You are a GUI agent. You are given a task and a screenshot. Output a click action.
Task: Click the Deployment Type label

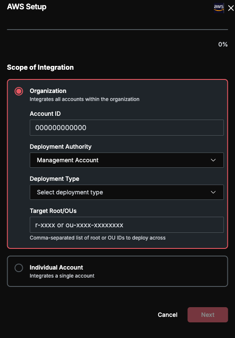54,179
